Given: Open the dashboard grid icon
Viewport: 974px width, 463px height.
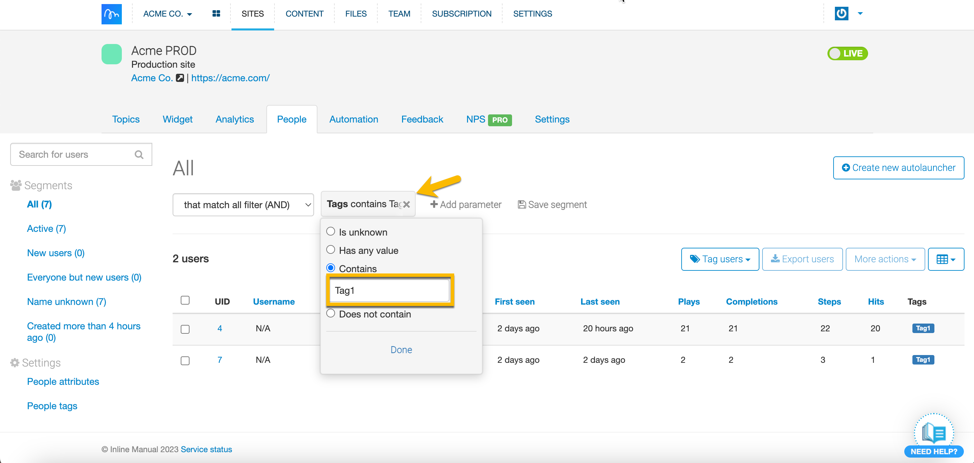Looking at the screenshot, I should click(x=216, y=14).
